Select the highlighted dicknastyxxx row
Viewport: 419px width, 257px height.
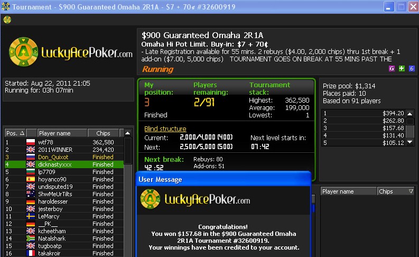tap(64, 164)
